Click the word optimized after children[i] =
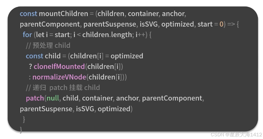Viewport: 263px width, 139px height. pos(127,56)
